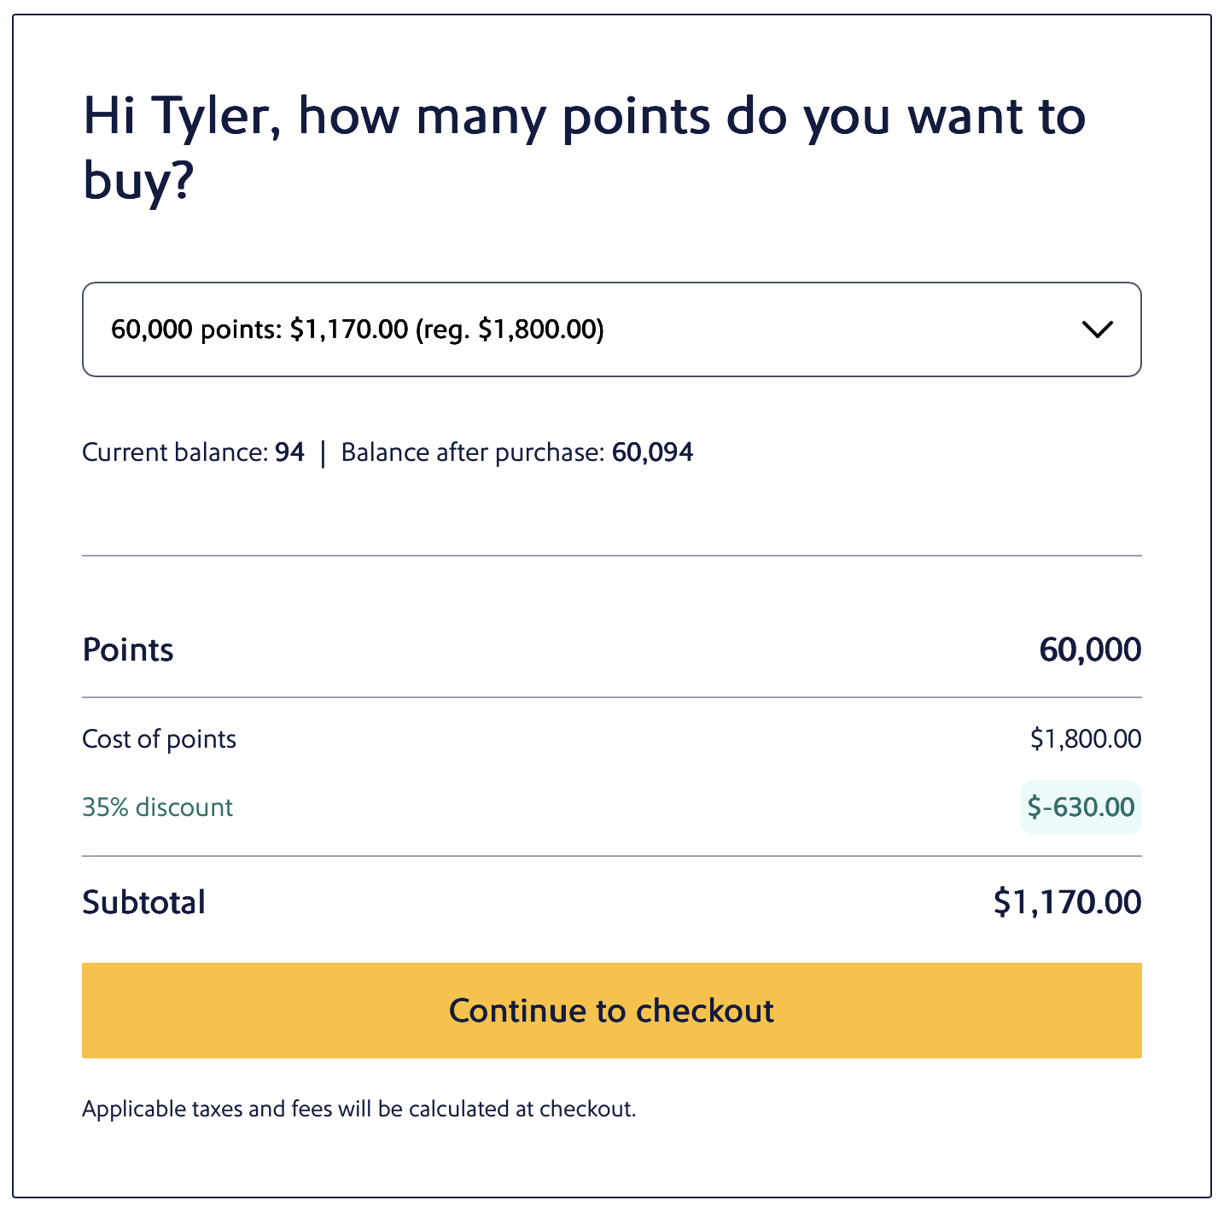Click the $1,800.00 cost value
The width and height of the screenshot is (1224, 1212).
point(1085,738)
